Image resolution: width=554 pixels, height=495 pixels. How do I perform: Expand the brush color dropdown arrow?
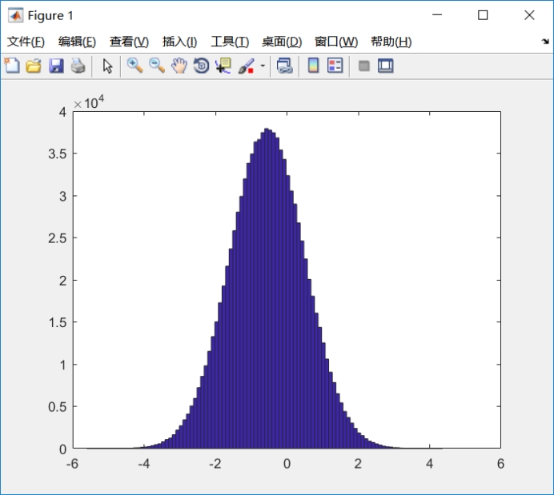tap(263, 66)
